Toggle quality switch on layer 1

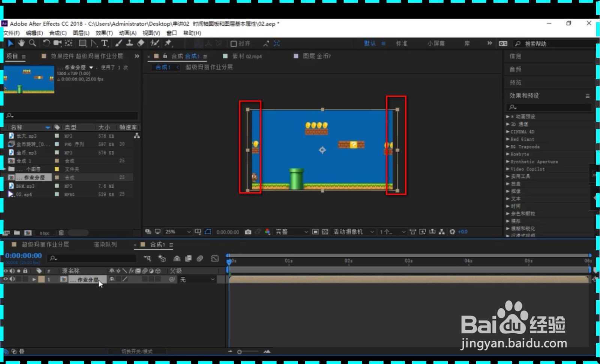(125, 279)
